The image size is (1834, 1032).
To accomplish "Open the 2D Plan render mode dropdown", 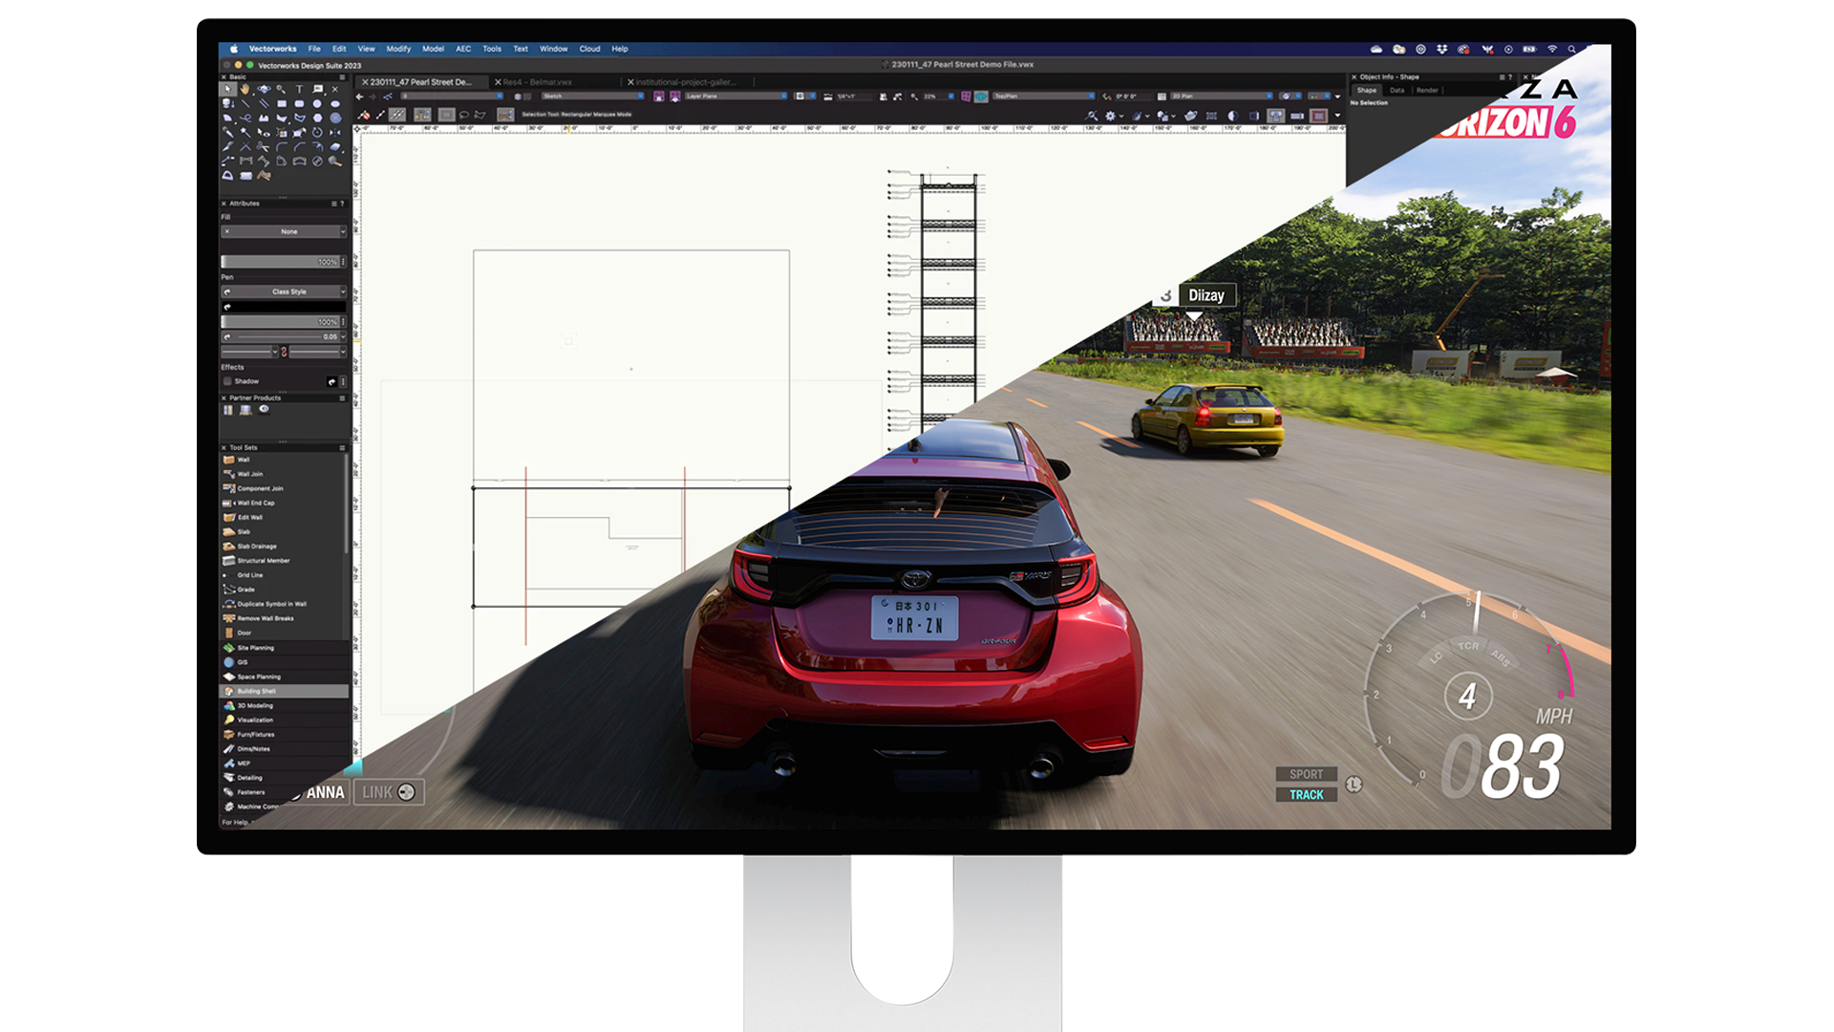I will (x=1222, y=97).
